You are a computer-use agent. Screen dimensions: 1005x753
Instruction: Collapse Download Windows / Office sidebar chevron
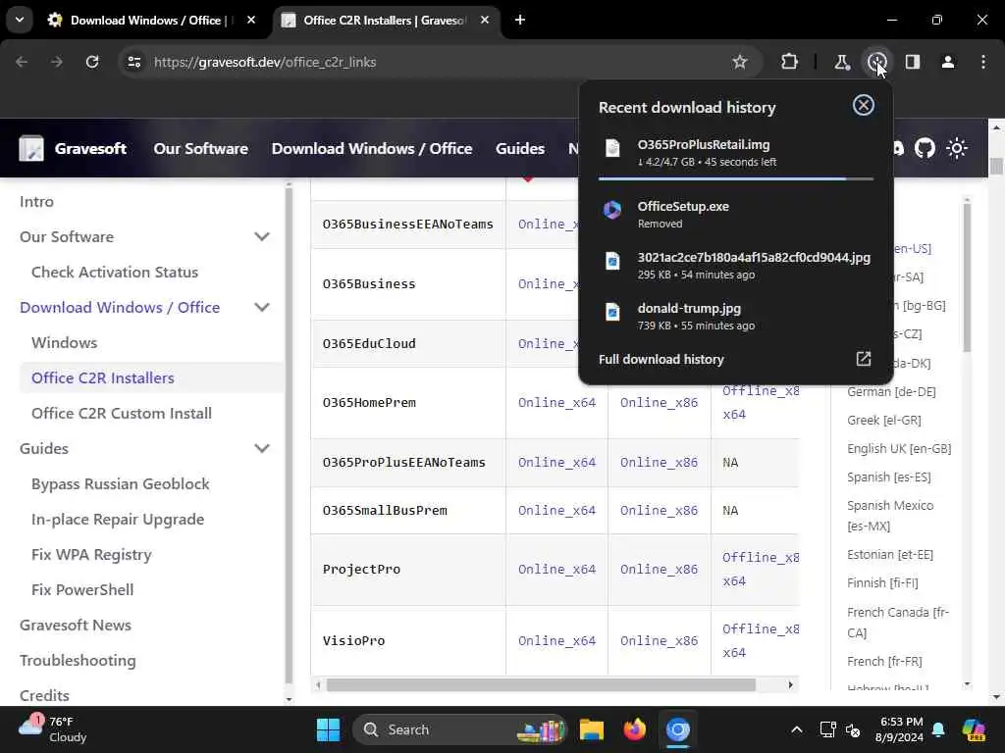(x=261, y=307)
